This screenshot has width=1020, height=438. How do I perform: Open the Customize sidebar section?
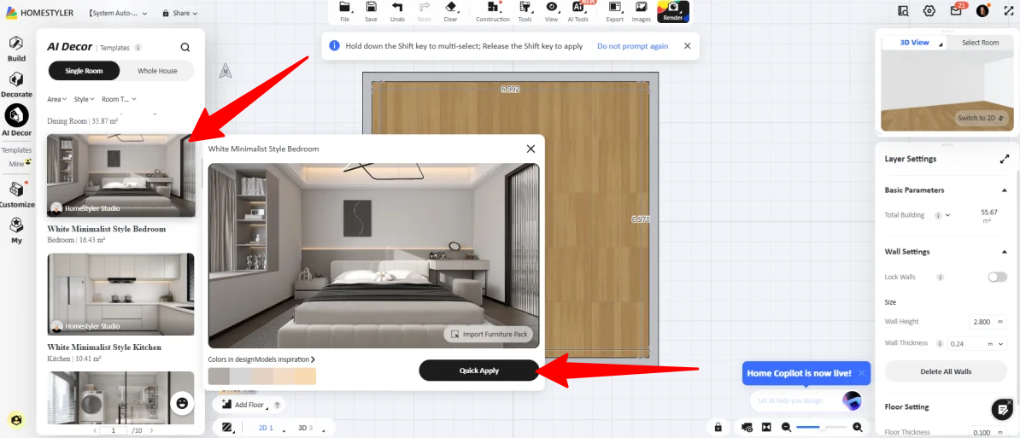tap(16, 195)
